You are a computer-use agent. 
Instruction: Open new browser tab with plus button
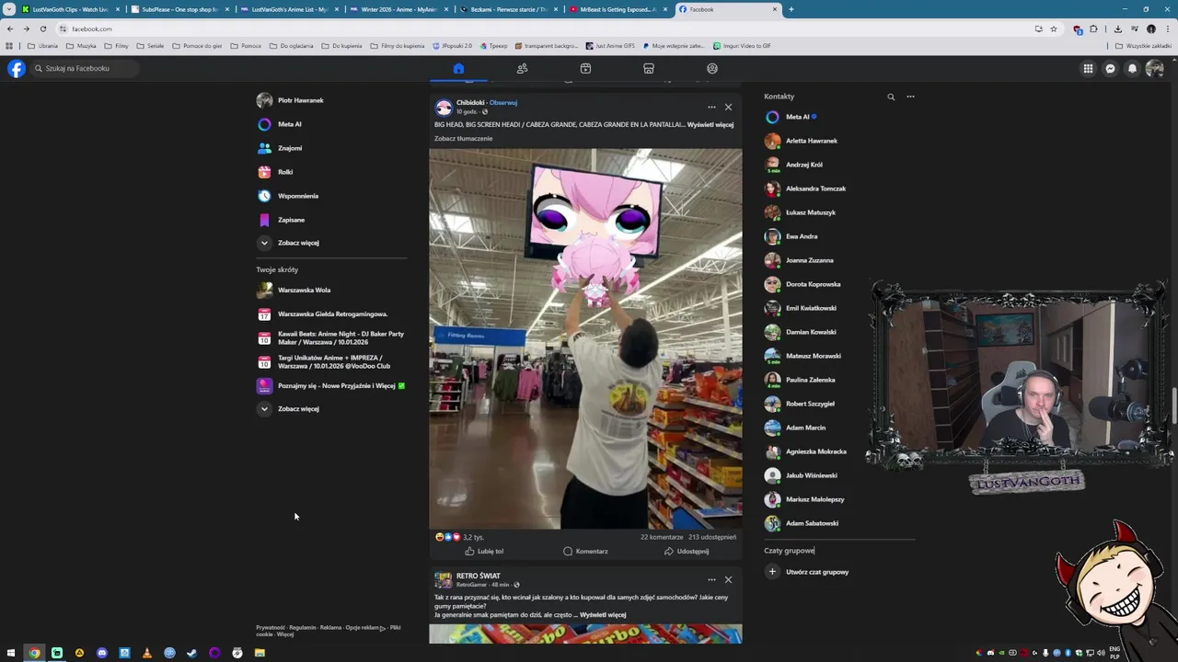click(791, 9)
